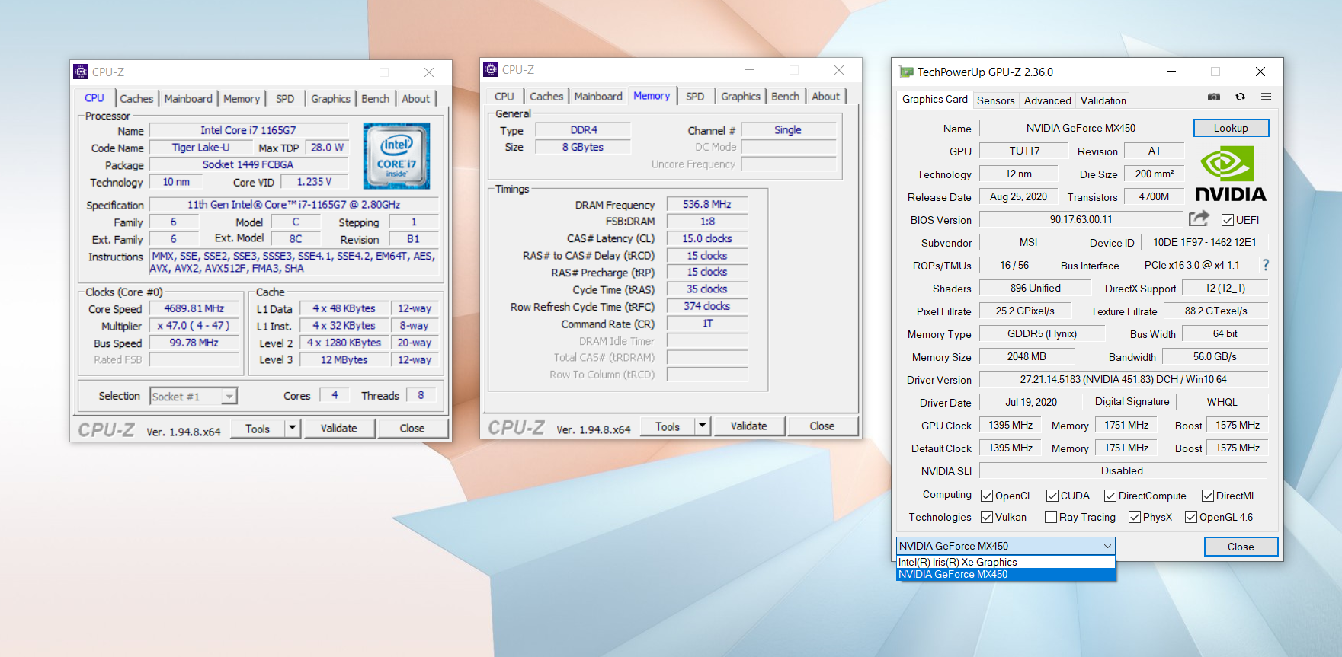Click the middle CPU-Z window title icon
1342x657 pixels.
click(x=491, y=69)
